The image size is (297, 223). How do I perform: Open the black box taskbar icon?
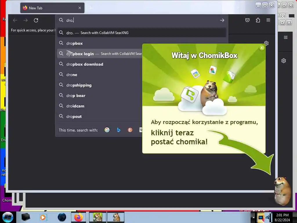tap(26, 217)
